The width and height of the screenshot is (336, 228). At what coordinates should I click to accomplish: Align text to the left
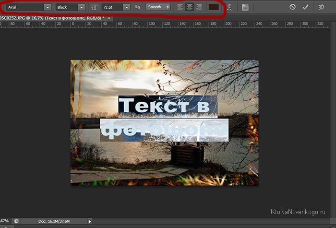[x=180, y=7]
